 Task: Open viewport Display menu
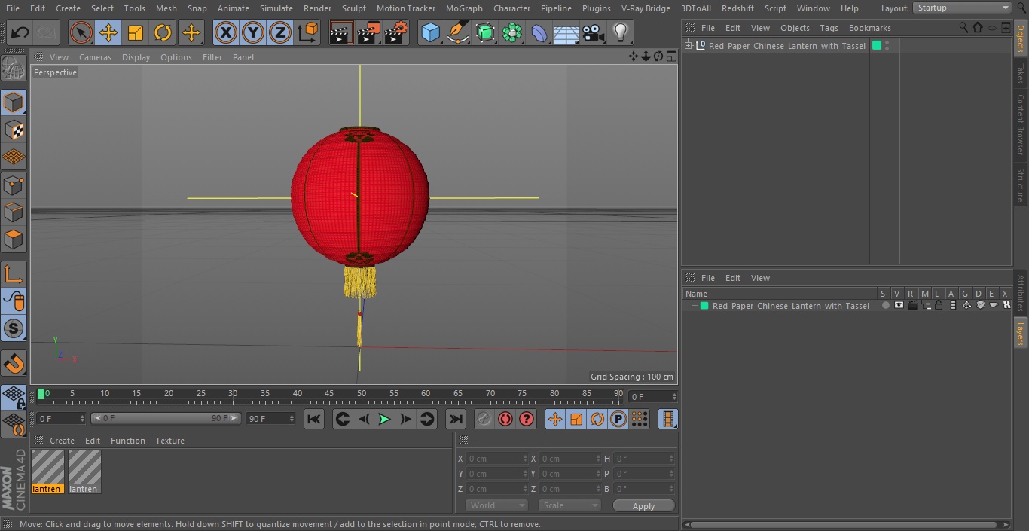coord(136,57)
